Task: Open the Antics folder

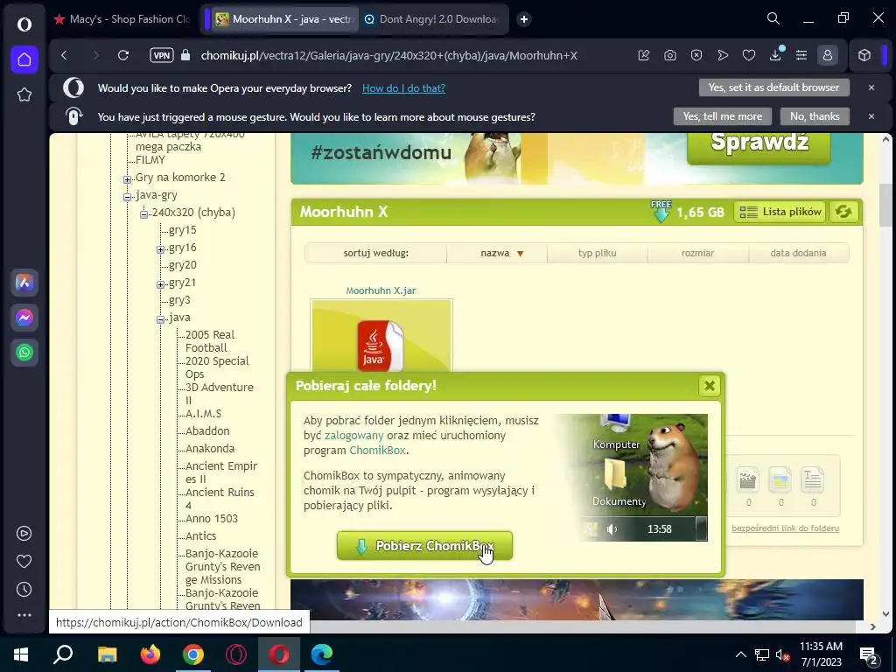Action: coord(200,536)
